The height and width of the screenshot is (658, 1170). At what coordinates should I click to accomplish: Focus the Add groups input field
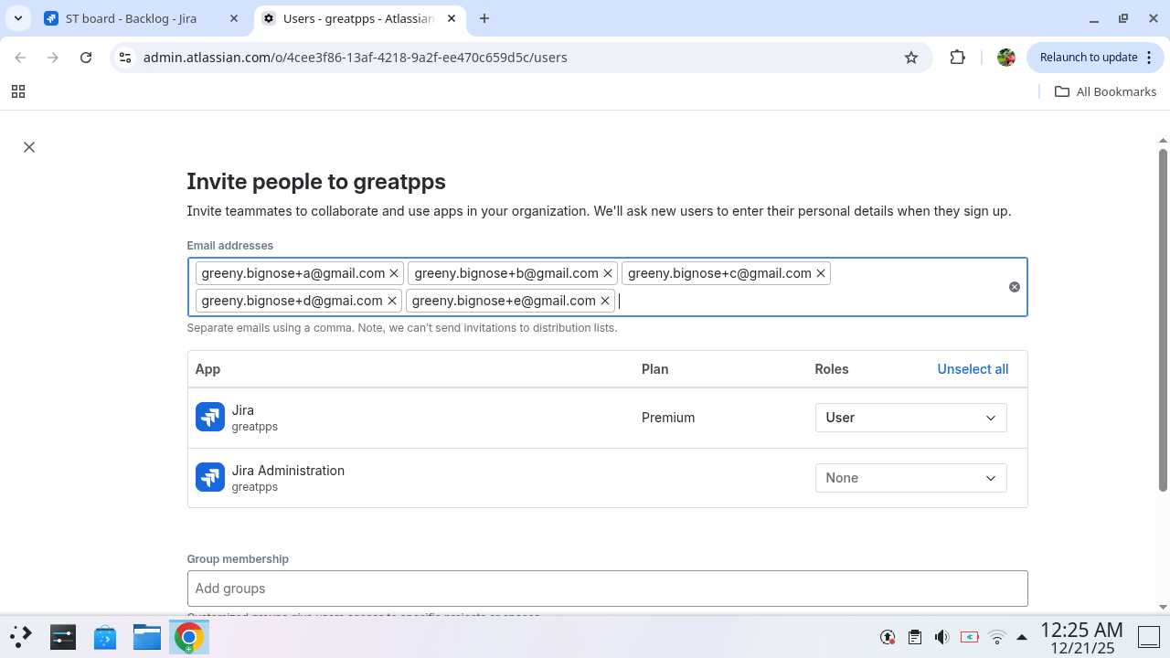[x=607, y=589]
